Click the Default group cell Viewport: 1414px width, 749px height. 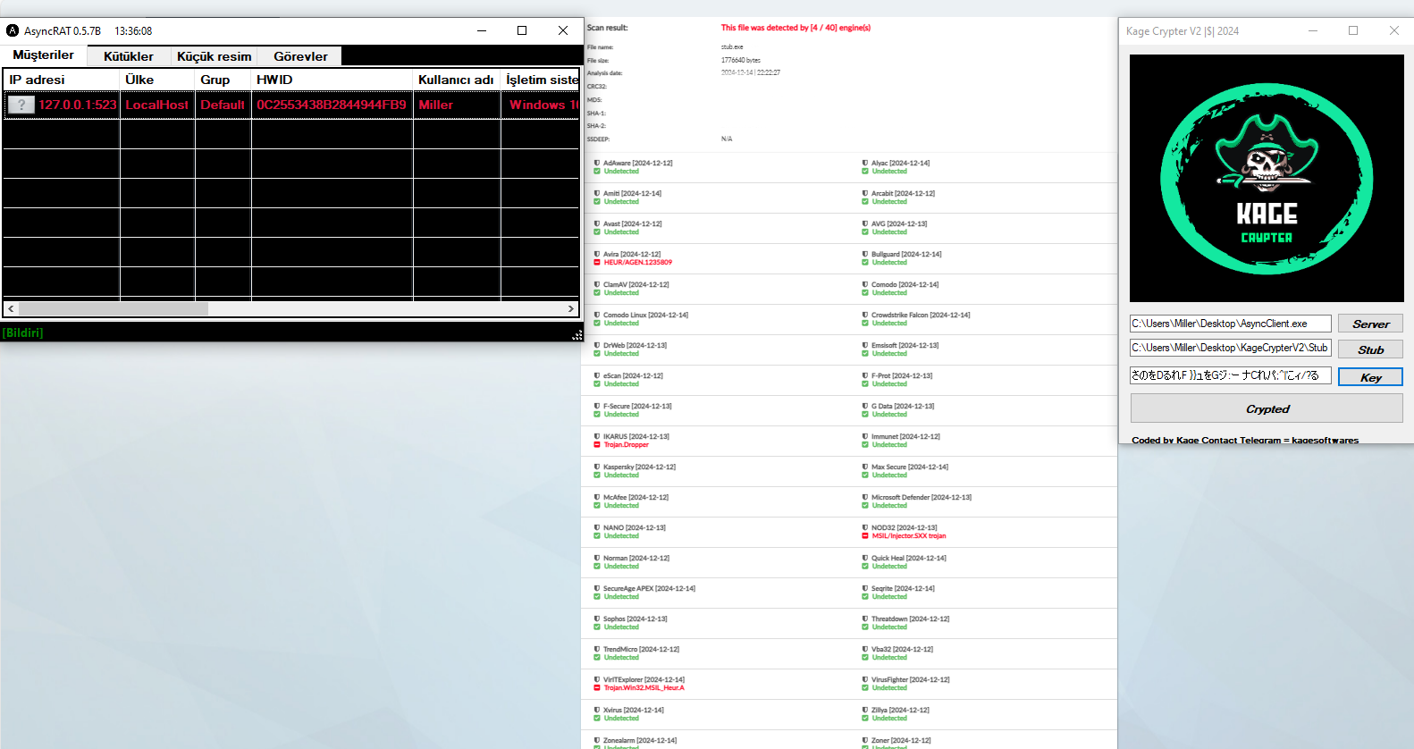[223, 105]
